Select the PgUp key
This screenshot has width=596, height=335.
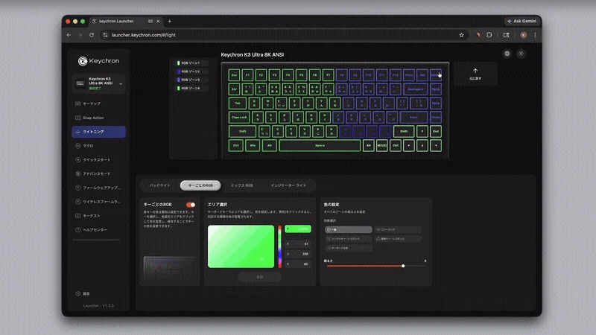436,89
